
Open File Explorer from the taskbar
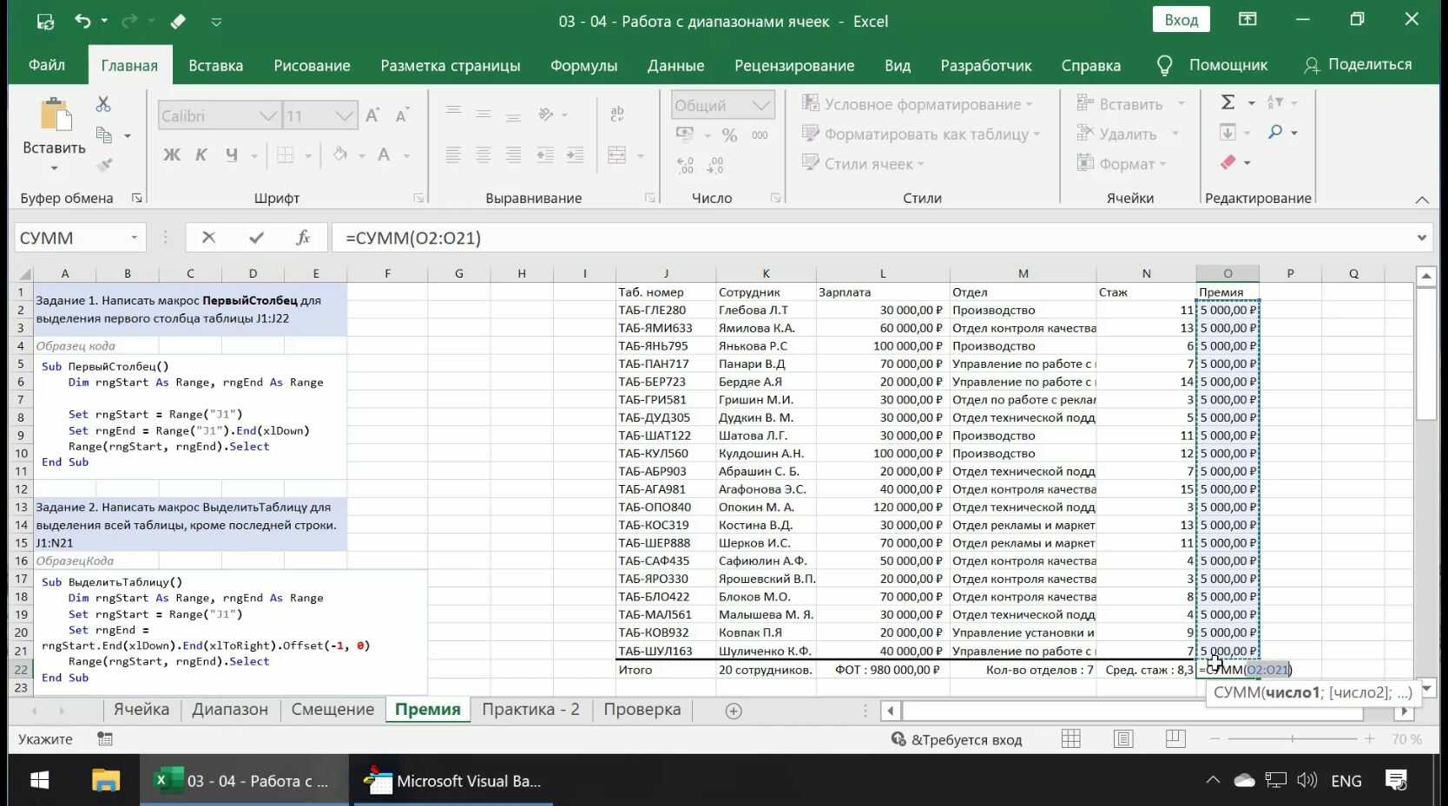[106, 781]
